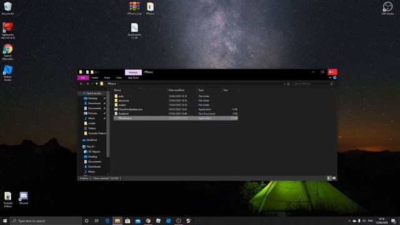This screenshot has height=225, width=400.
Task: Expand the address bar history dropdown
Action: (284, 84)
